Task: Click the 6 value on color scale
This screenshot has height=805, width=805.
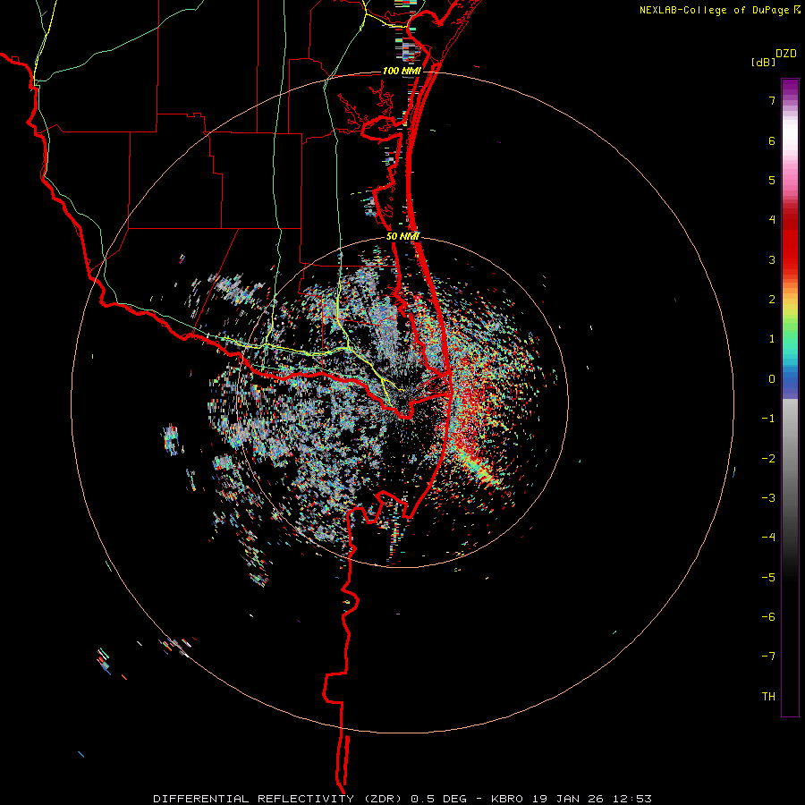Action: (x=772, y=140)
